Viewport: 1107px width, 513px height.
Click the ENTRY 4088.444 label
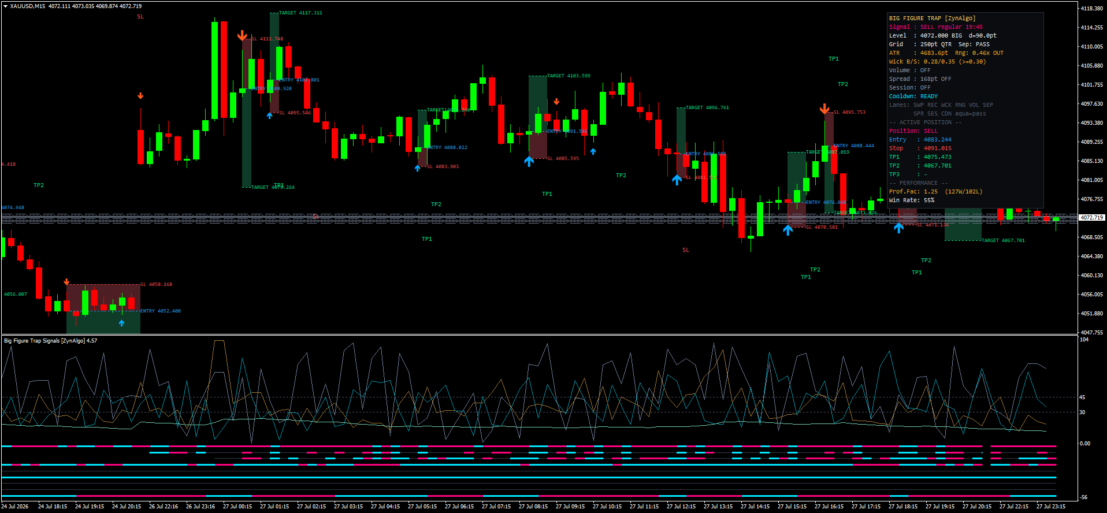[854, 146]
